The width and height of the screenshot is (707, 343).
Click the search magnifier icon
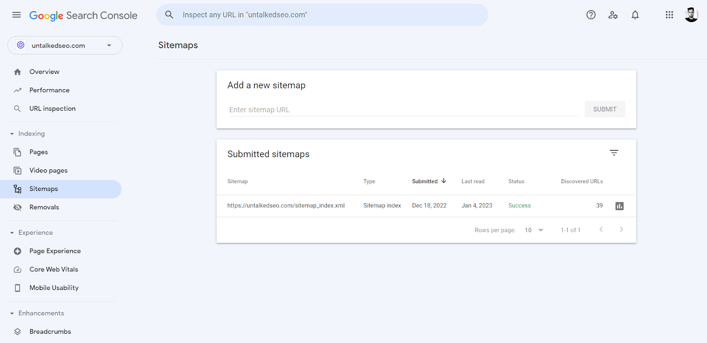point(169,15)
